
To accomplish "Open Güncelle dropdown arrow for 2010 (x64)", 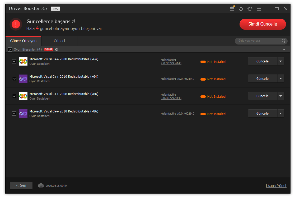I will pos(281,78).
